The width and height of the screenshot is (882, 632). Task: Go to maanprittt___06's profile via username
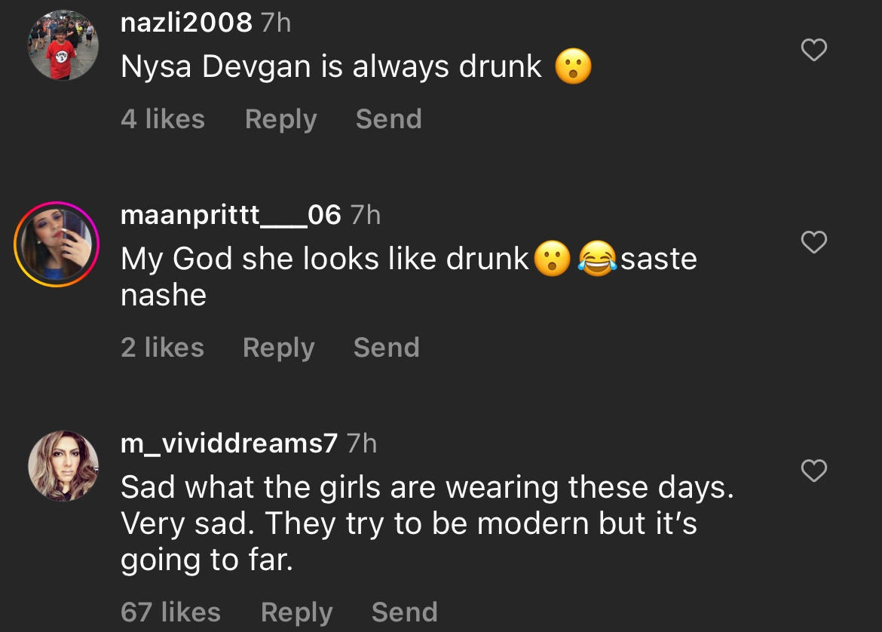[x=231, y=215]
